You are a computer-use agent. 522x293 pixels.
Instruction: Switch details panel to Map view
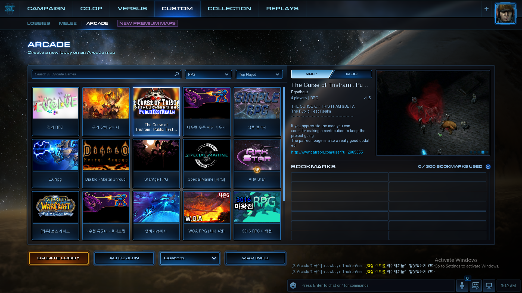[312, 74]
